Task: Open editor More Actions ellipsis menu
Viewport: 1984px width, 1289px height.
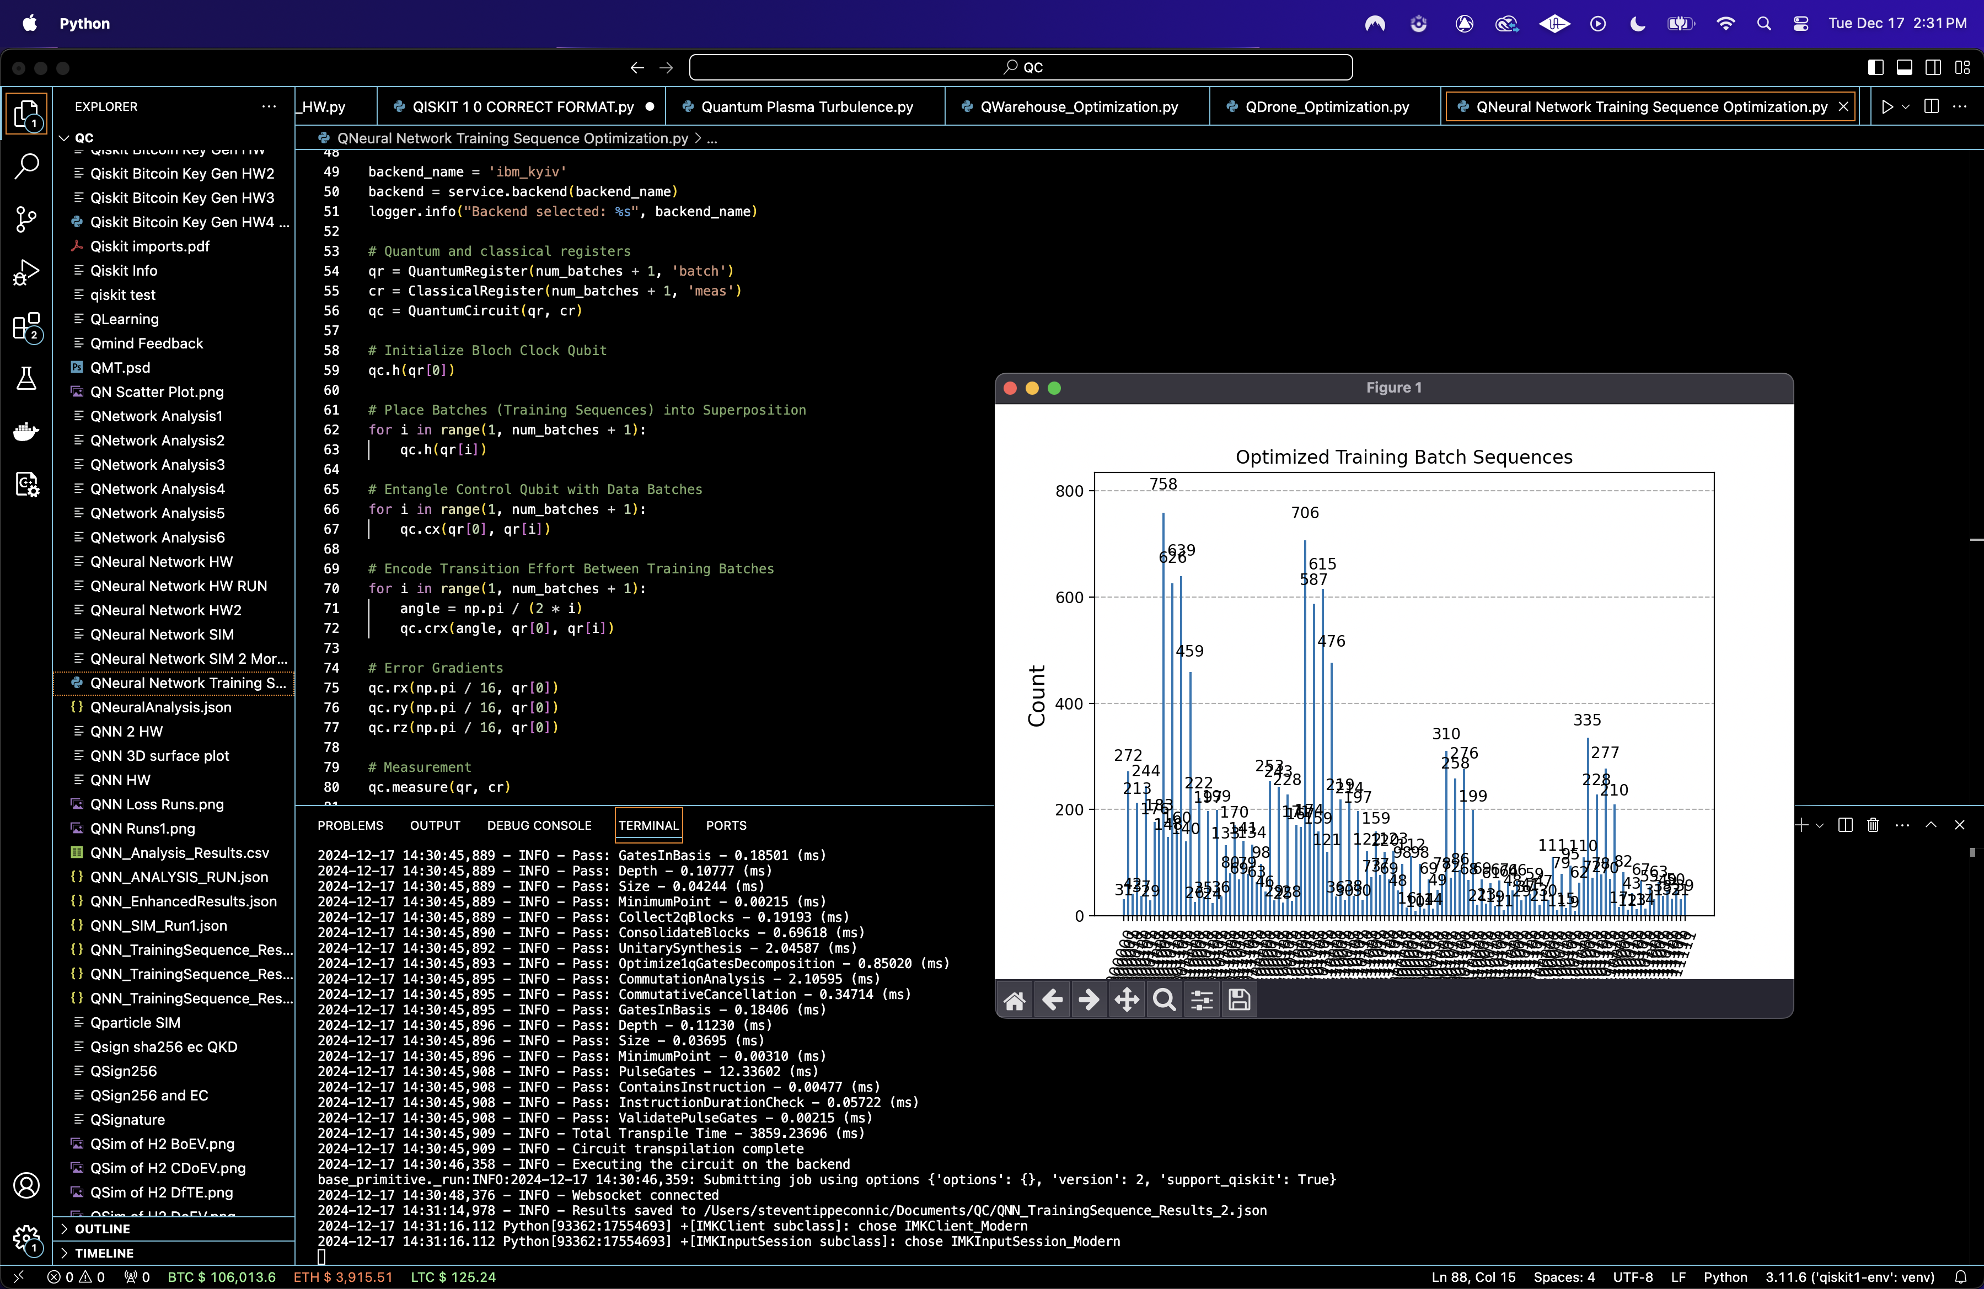Action: point(1960,106)
